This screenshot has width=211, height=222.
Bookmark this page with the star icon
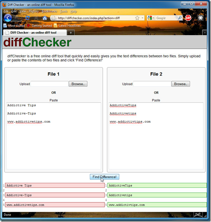tap(137, 18)
